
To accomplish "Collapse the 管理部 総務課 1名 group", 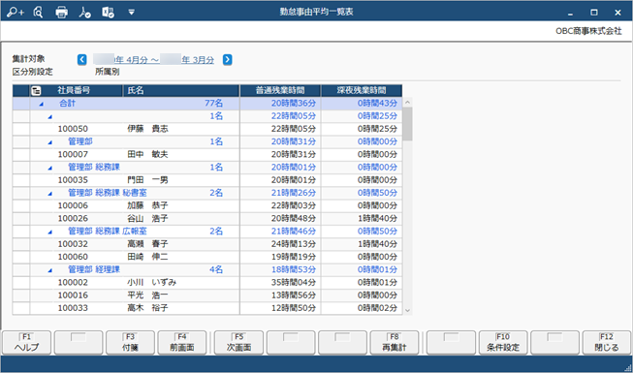I will pos(50,168).
